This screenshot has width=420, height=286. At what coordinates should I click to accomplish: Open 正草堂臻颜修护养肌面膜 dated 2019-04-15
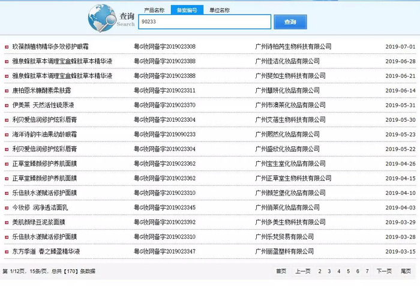[x=44, y=178]
